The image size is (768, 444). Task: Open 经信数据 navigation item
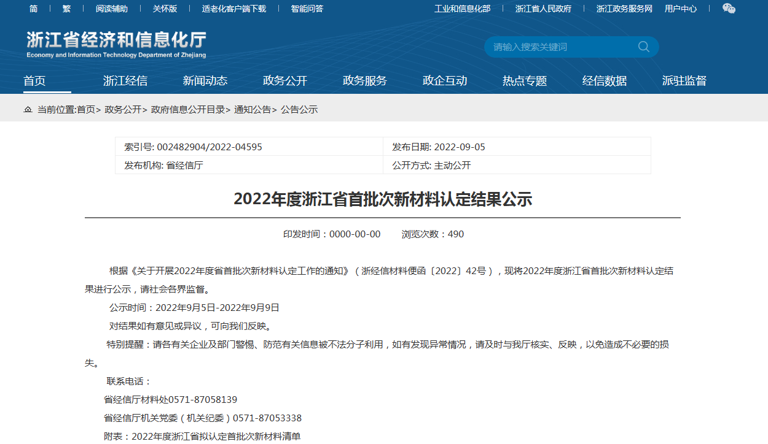(605, 81)
